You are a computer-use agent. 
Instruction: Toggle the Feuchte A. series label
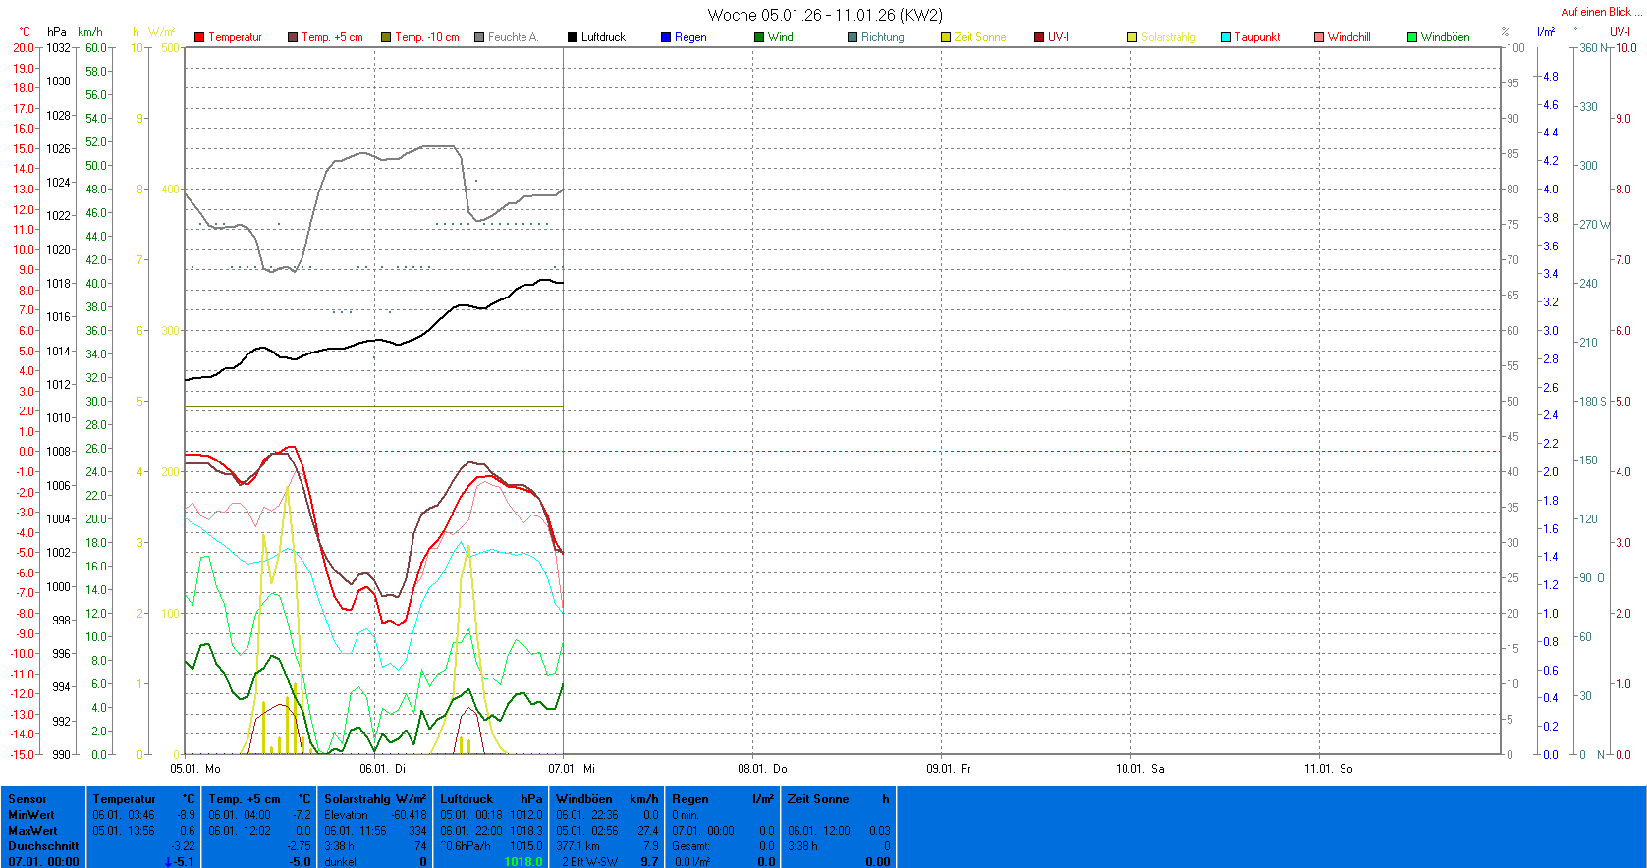(513, 37)
